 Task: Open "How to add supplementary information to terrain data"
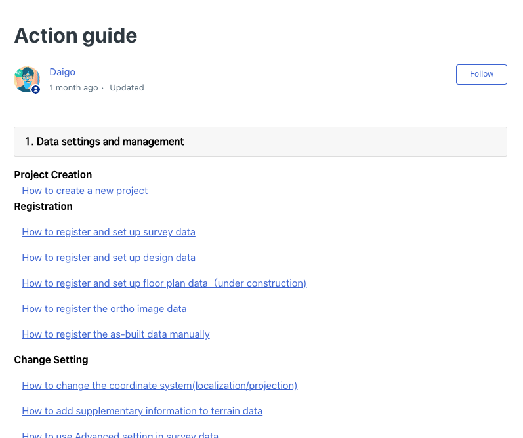pyautogui.click(x=142, y=411)
